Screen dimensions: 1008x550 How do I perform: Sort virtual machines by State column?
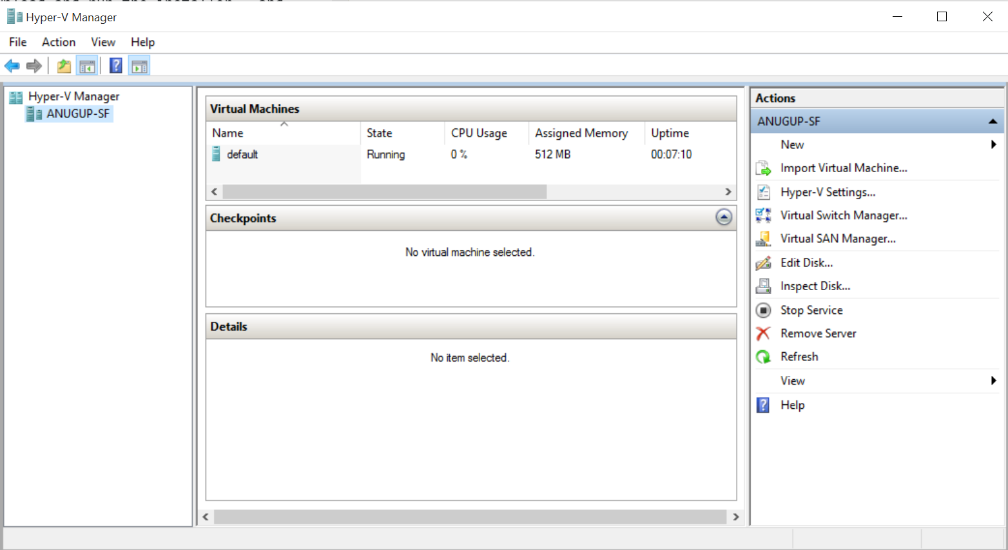point(402,133)
